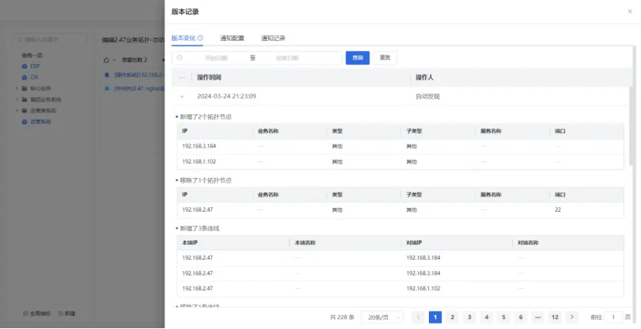Click previous page arrow in pagination

tap(418, 317)
